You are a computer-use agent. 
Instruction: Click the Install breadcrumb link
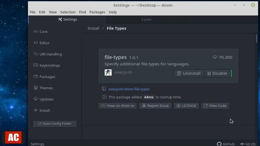point(93,28)
